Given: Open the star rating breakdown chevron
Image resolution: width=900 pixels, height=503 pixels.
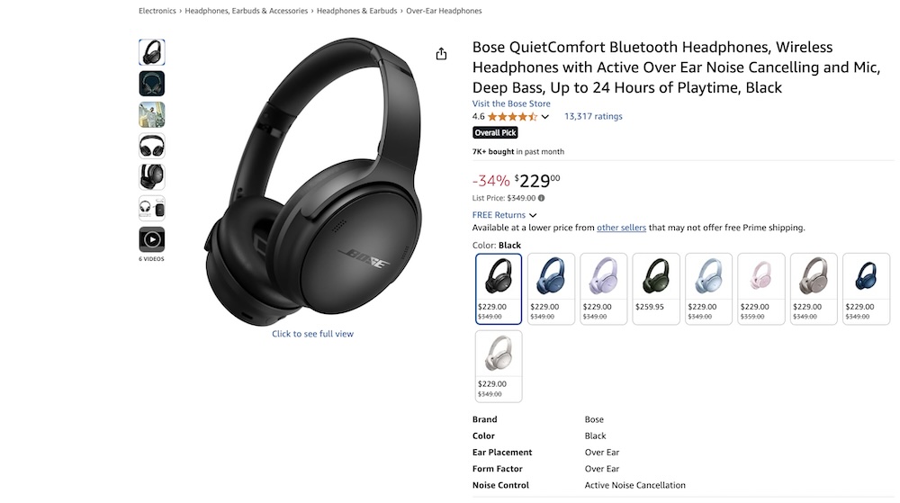Looking at the screenshot, I should 544,116.
